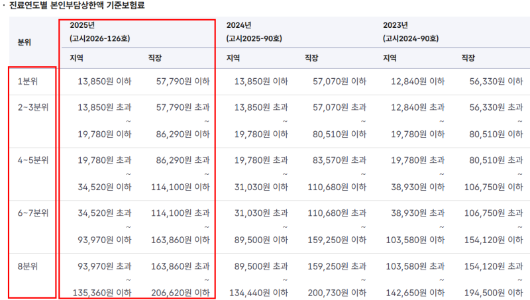This screenshot has width=530, height=300.
Task: Click the value '142,650원 이하'
Action: pos(415,293)
